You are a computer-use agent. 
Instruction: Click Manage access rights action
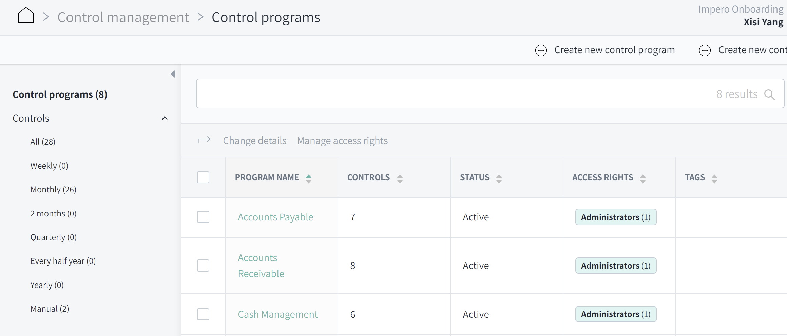(342, 140)
